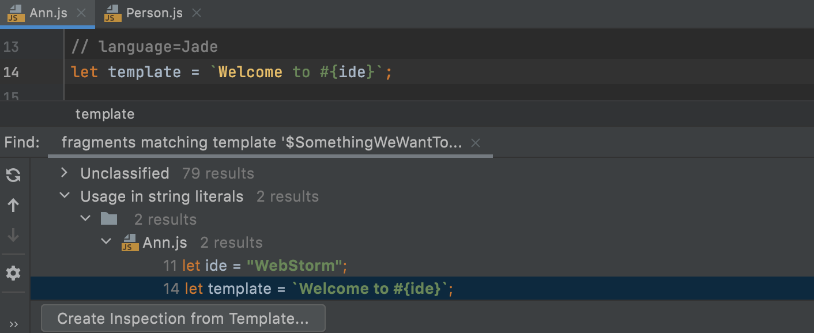Click the template breadcrumb label

click(x=105, y=114)
